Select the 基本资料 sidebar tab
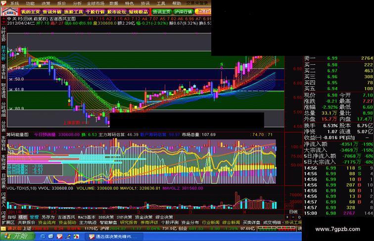Screen dimensions: 374x241 (3, 72)
